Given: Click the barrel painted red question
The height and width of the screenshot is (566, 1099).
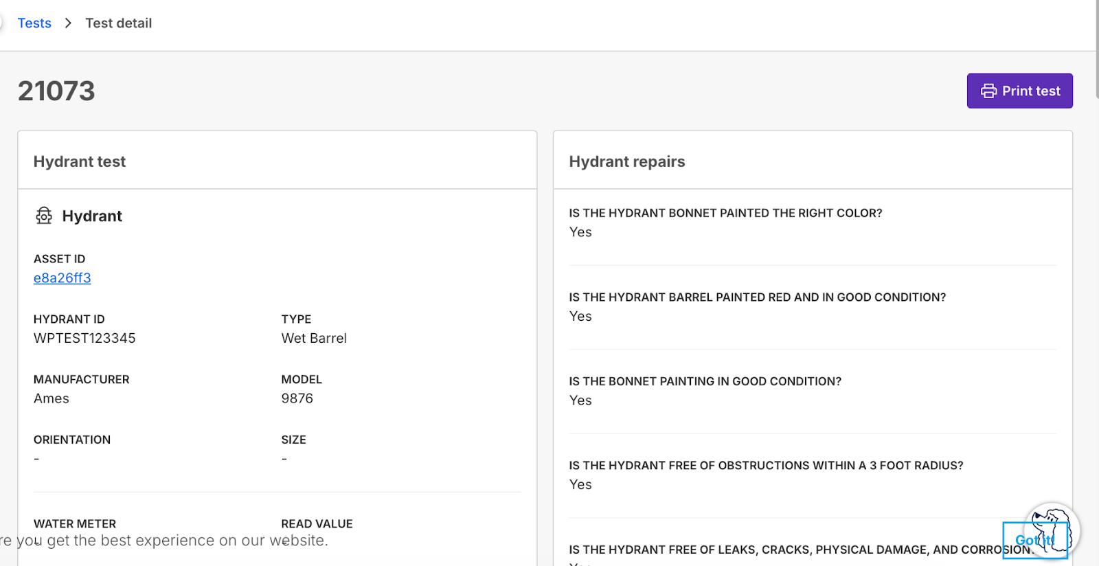Looking at the screenshot, I should click(x=757, y=297).
